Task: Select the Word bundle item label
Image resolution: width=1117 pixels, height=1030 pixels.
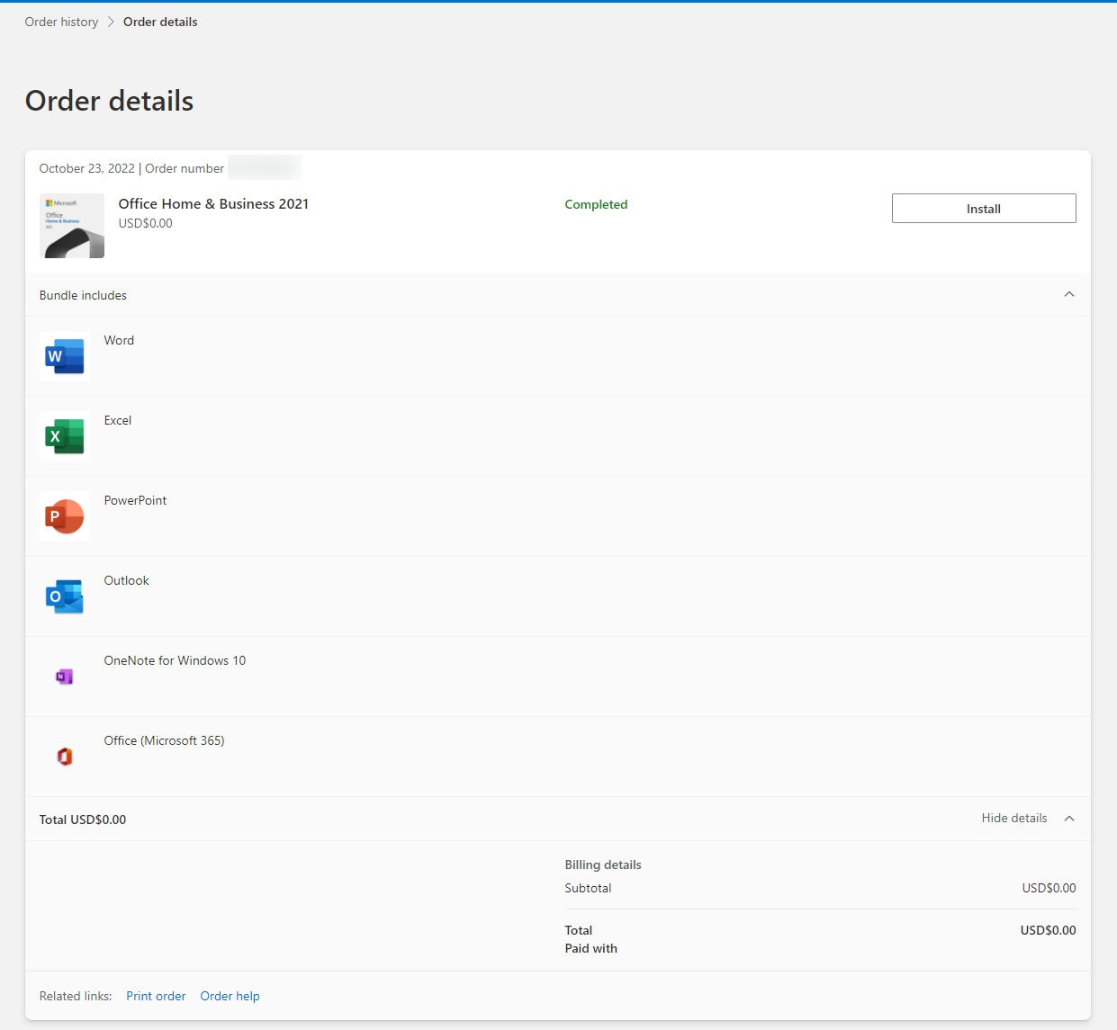Action: click(x=119, y=340)
